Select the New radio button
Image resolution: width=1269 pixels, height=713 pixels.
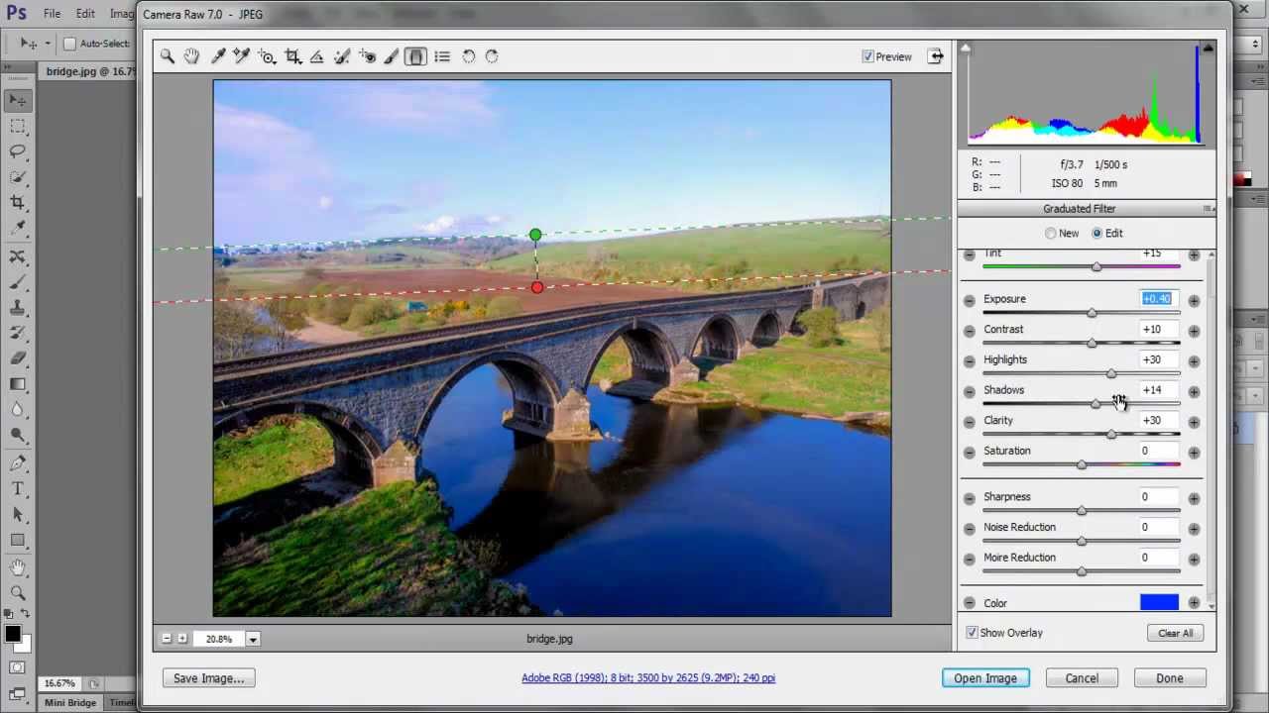coord(1051,234)
